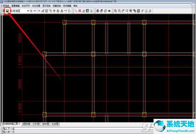Click the command prompt input line
196x134 pixels.
point(77,129)
